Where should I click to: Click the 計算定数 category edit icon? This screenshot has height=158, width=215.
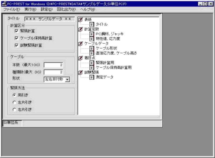[80, 29]
